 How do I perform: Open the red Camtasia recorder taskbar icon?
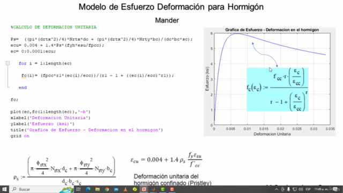tap(172, 189)
